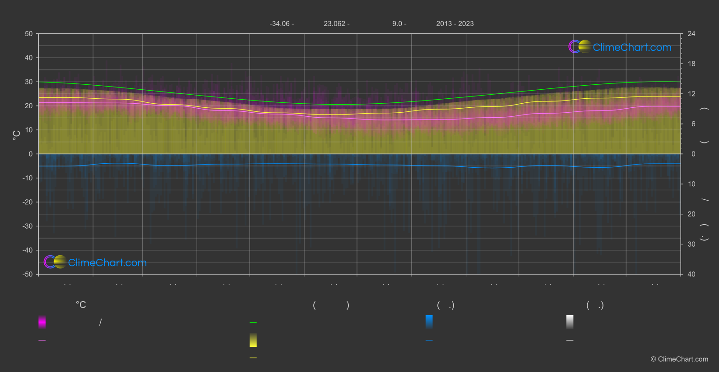
Task: Open the ClimeChart.com watermark link bottom left
Action: [107, 263]
